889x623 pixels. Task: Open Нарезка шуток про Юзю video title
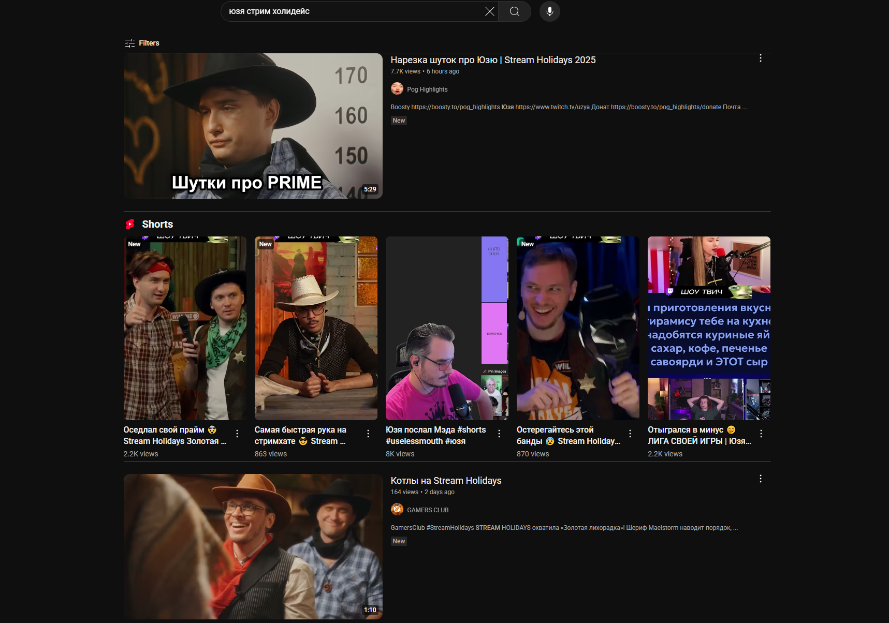click(x=493, y=60)
